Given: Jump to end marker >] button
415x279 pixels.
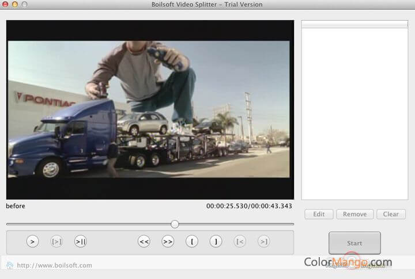Looking at the screenshot, I should click(263, 242).
